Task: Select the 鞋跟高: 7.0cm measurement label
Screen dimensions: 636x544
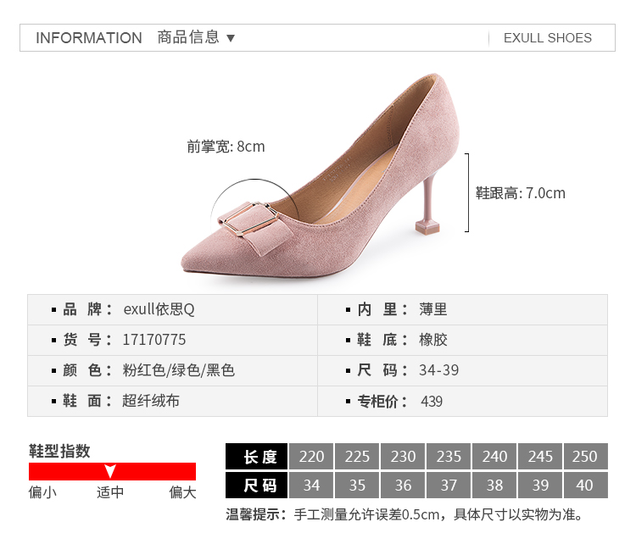Action: (521, 193)
